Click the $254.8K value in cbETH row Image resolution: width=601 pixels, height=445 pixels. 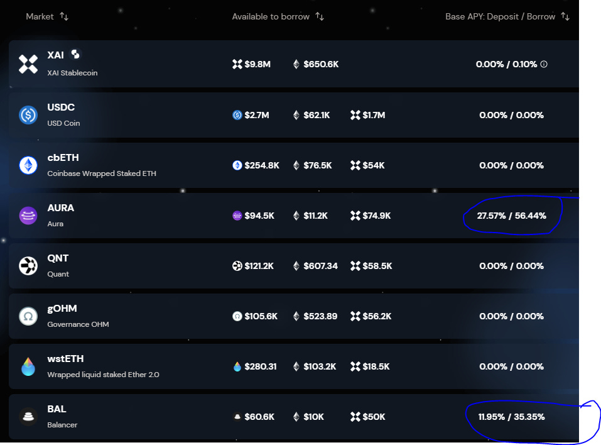click(262, 165)
